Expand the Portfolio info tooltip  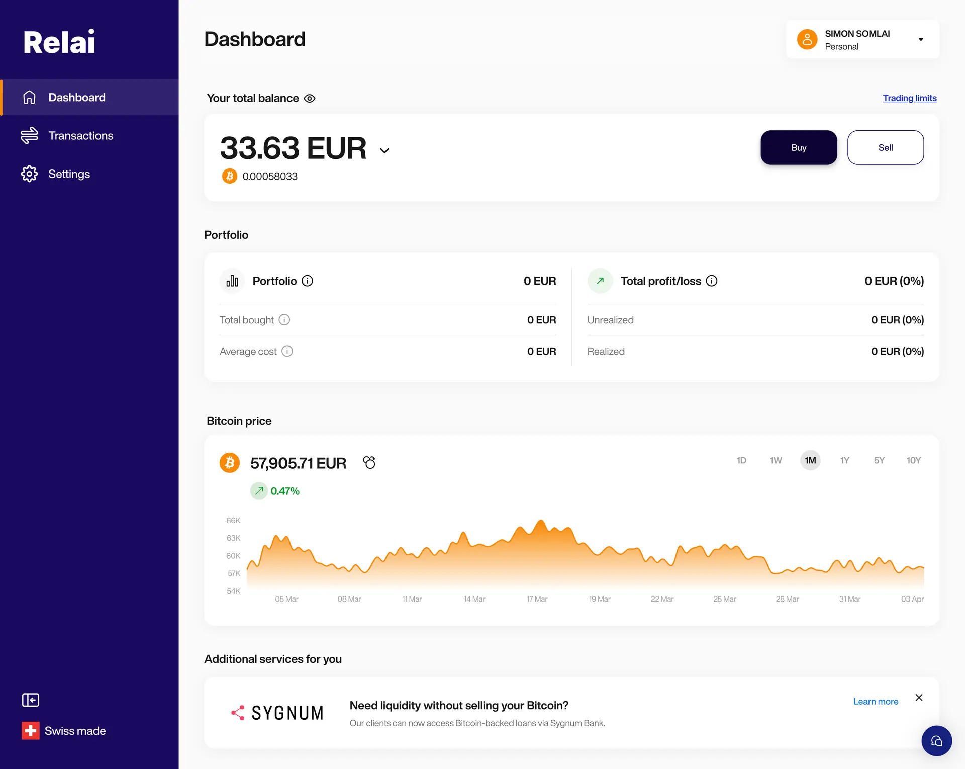pyautogui.click(x=307, y=281)
